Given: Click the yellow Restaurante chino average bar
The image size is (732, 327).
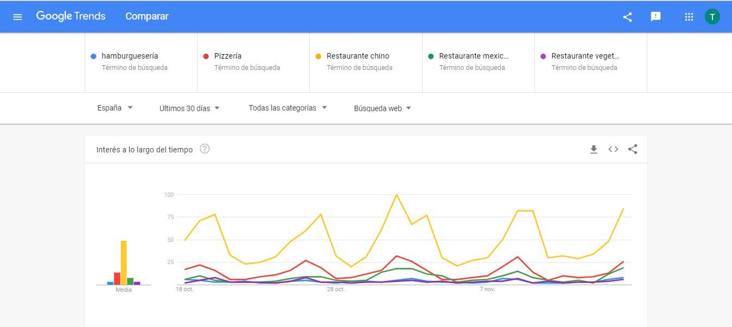Looking at the screenshot, I should pos(124,262).
